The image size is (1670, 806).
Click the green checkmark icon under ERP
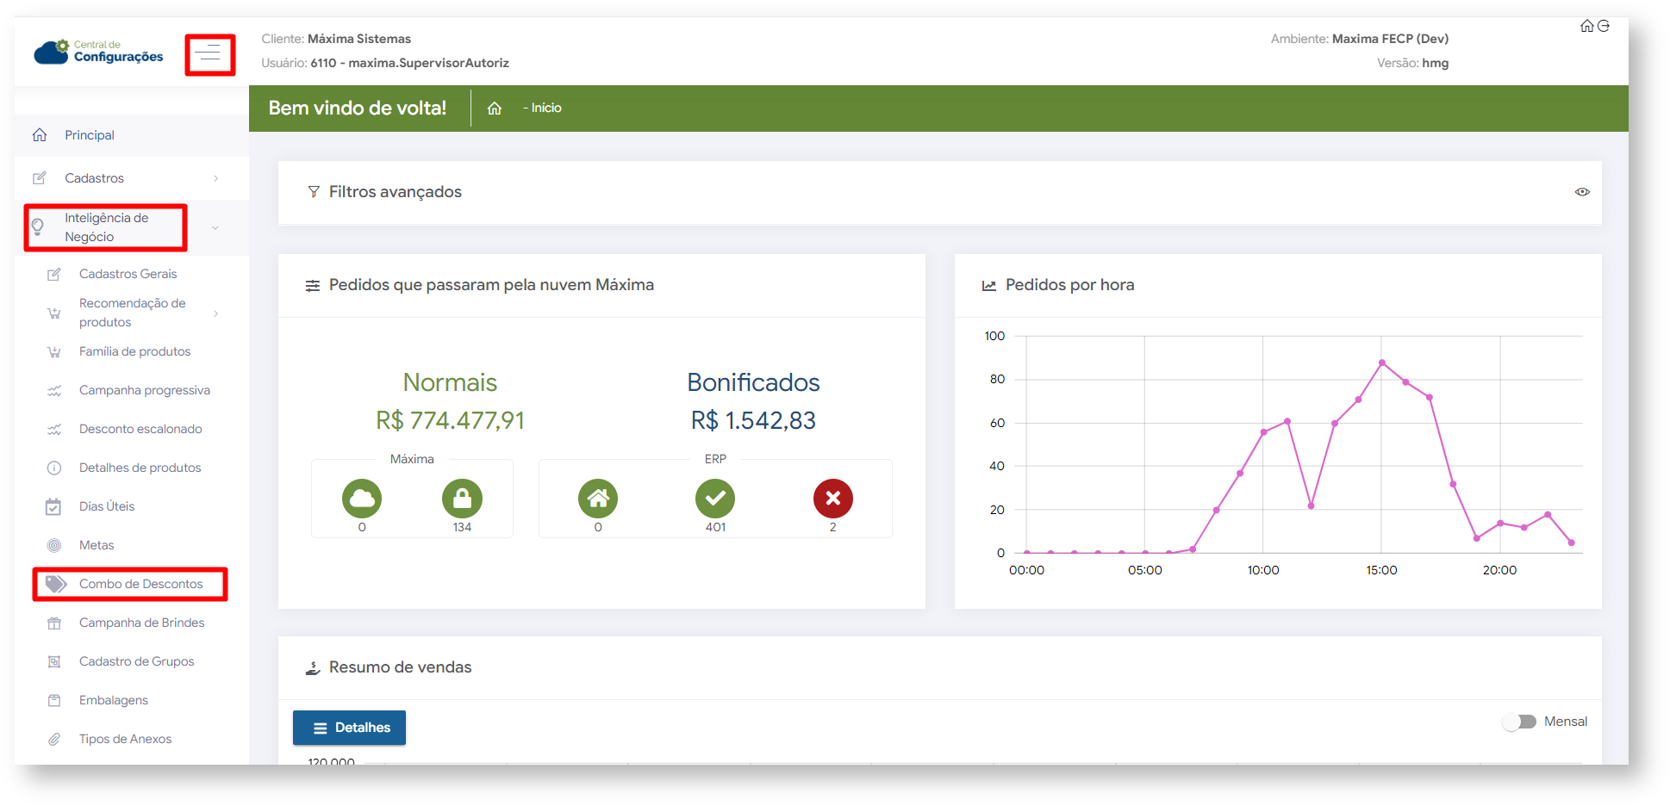(715, 499)
